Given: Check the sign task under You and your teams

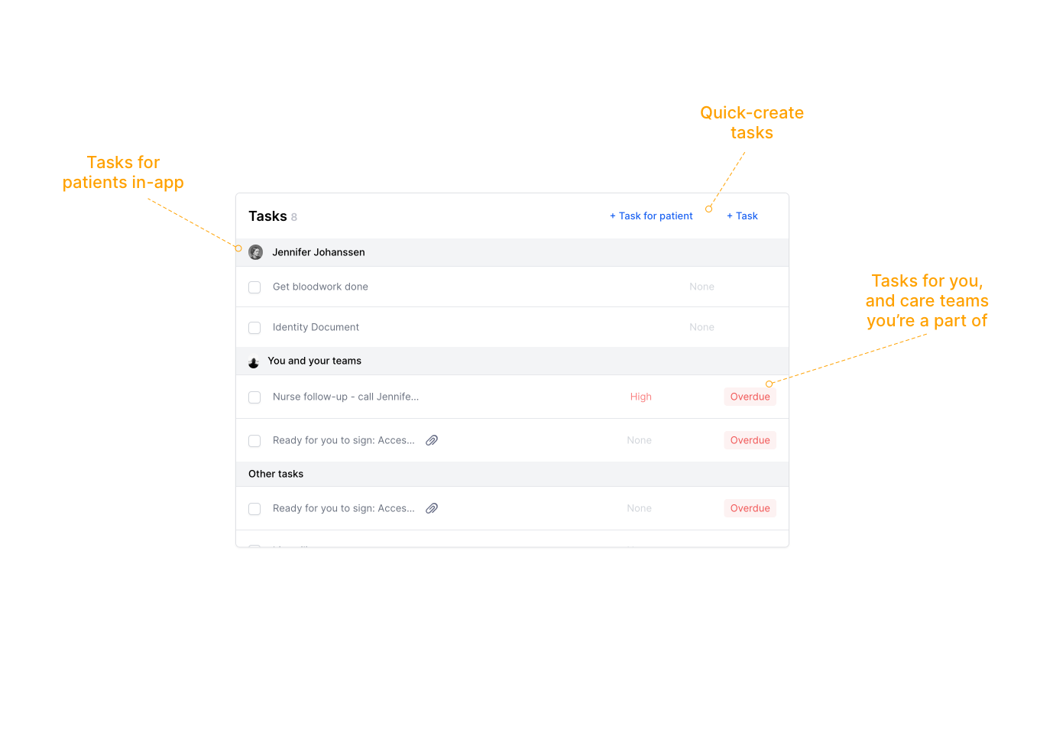Looking at the screenshot, I should coord(255,441).
